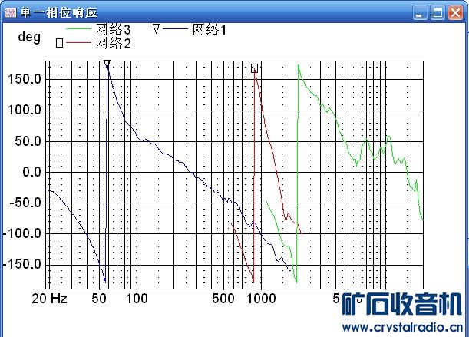Click the 网络2 legend label
The image size is (469, 337).
(x=114, y=43)
